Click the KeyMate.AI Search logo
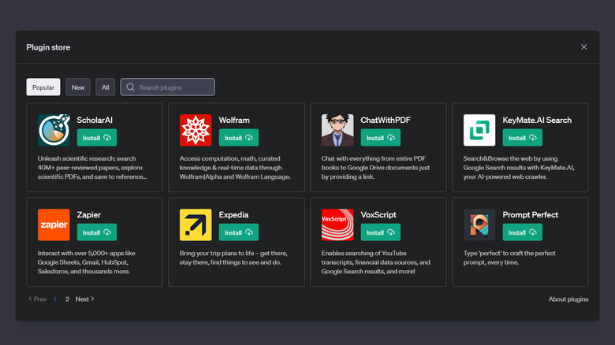The height and width of the screenshot is (345, 615). 479,130
